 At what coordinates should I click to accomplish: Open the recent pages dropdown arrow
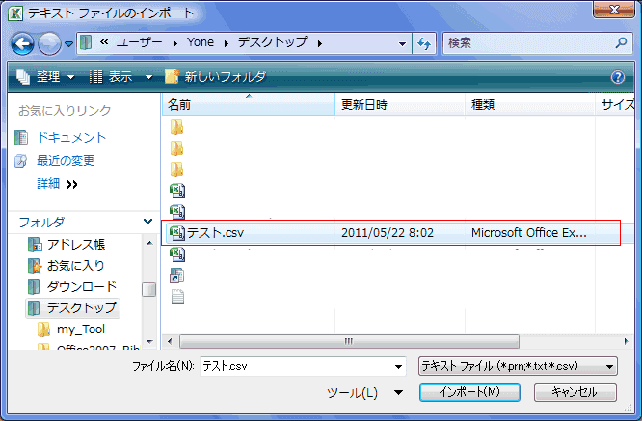pos(68,43)
